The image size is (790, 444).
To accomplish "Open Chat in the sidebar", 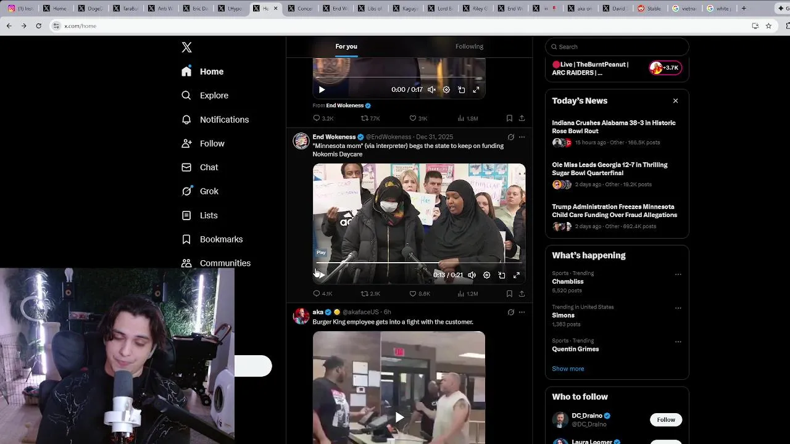I will click(x=200, y=167).
